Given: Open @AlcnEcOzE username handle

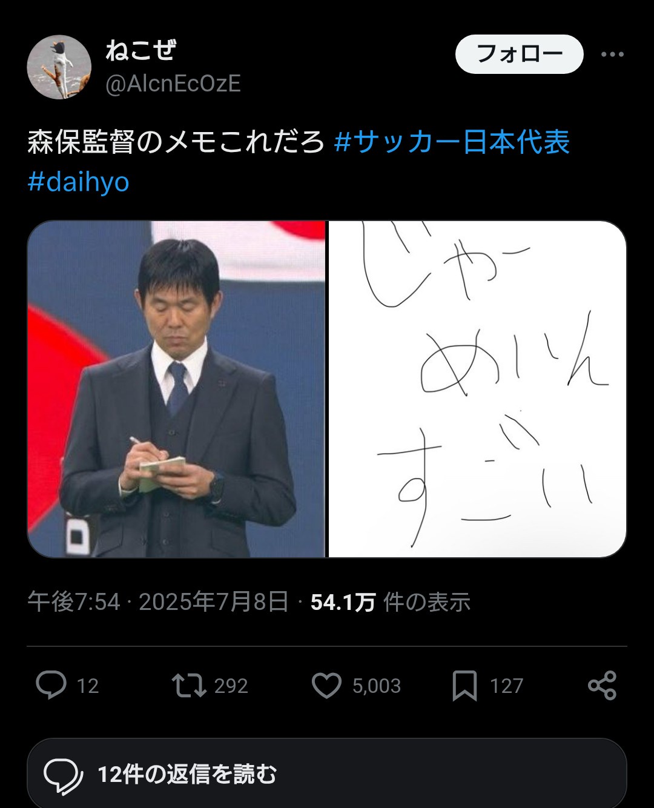Looking at the screenshot, I should point(173,84).
